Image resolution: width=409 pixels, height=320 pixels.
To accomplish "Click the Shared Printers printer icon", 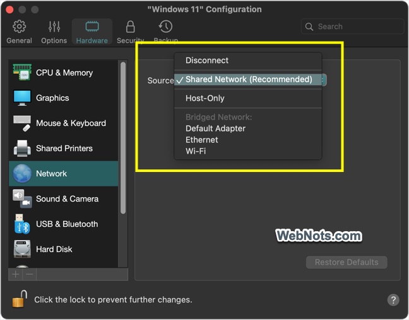I will [x=22, y=149].
